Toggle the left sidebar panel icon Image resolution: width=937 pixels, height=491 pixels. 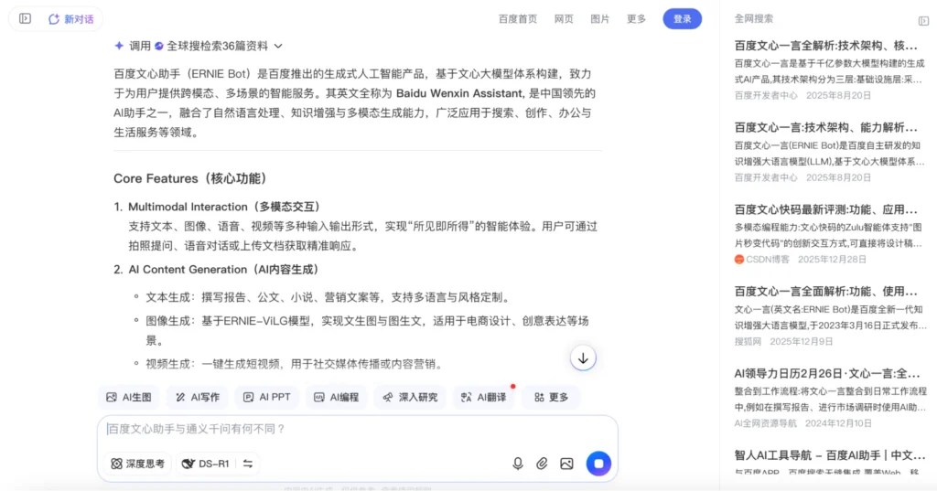[x=25, y=18]
